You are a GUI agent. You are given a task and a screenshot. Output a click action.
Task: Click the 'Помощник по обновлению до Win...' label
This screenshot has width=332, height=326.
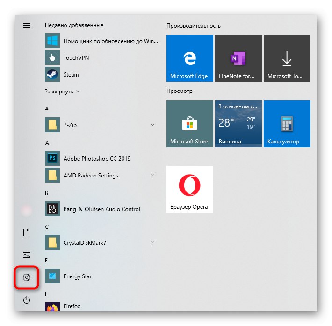tap(111, 41)
